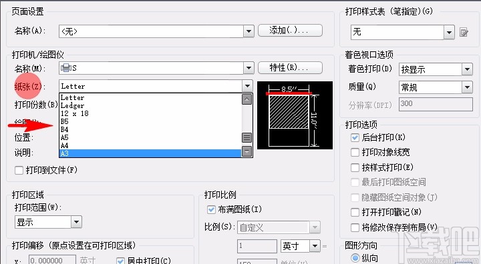481x264 pixels.
Task: Enable 将修改保存到布局 checkbox
Action: pos(355,227)
